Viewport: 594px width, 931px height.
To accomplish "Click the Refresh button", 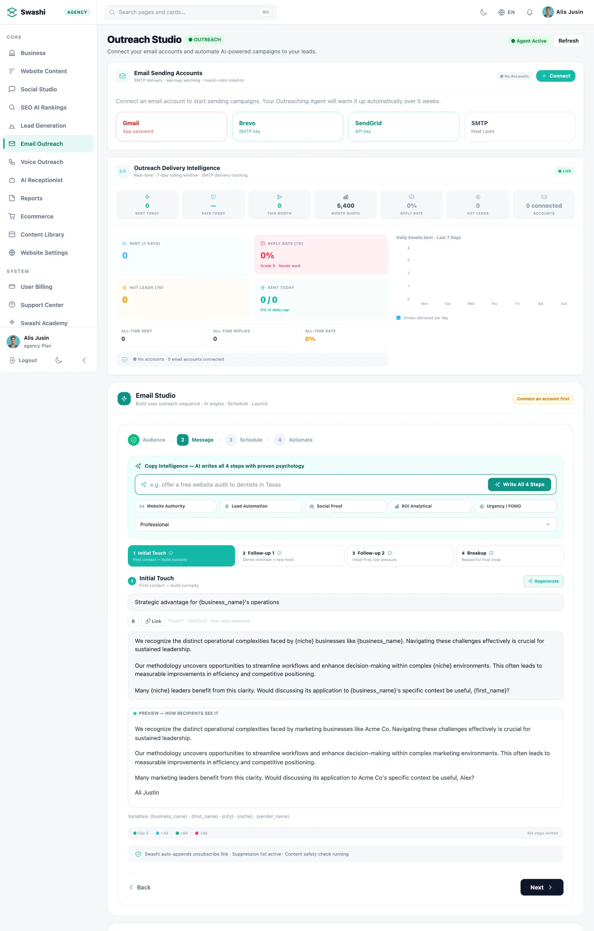I will 568,41.
